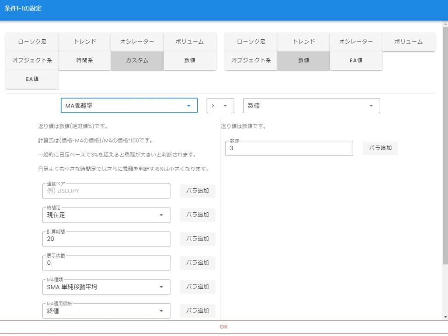Select right ボリューム category tab

409,42
